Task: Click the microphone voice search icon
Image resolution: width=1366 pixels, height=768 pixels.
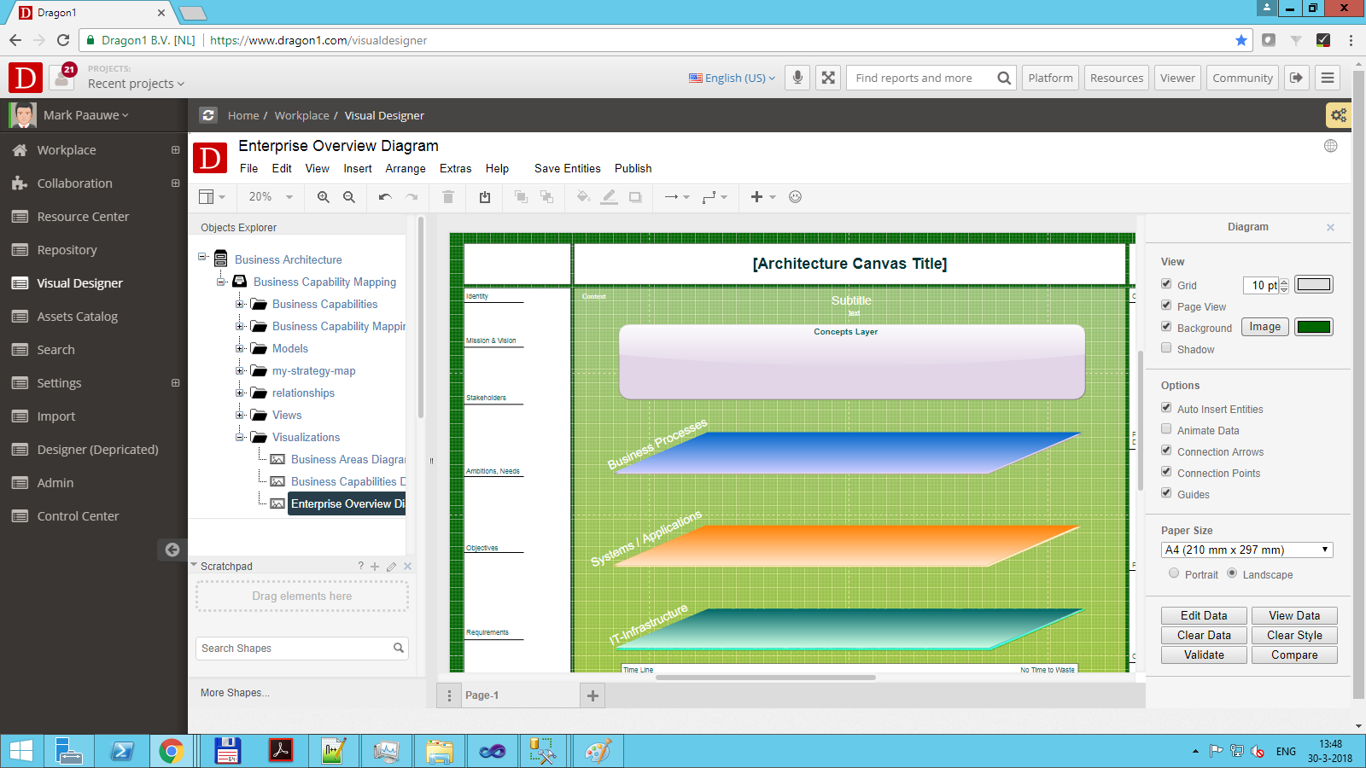Action: tap(797, 78)
